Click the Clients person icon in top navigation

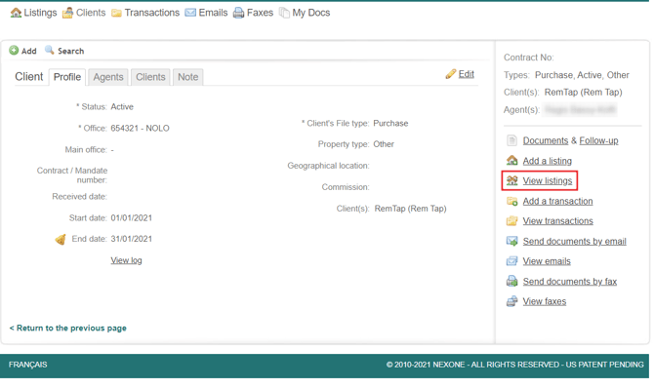(x=67, y=13)
